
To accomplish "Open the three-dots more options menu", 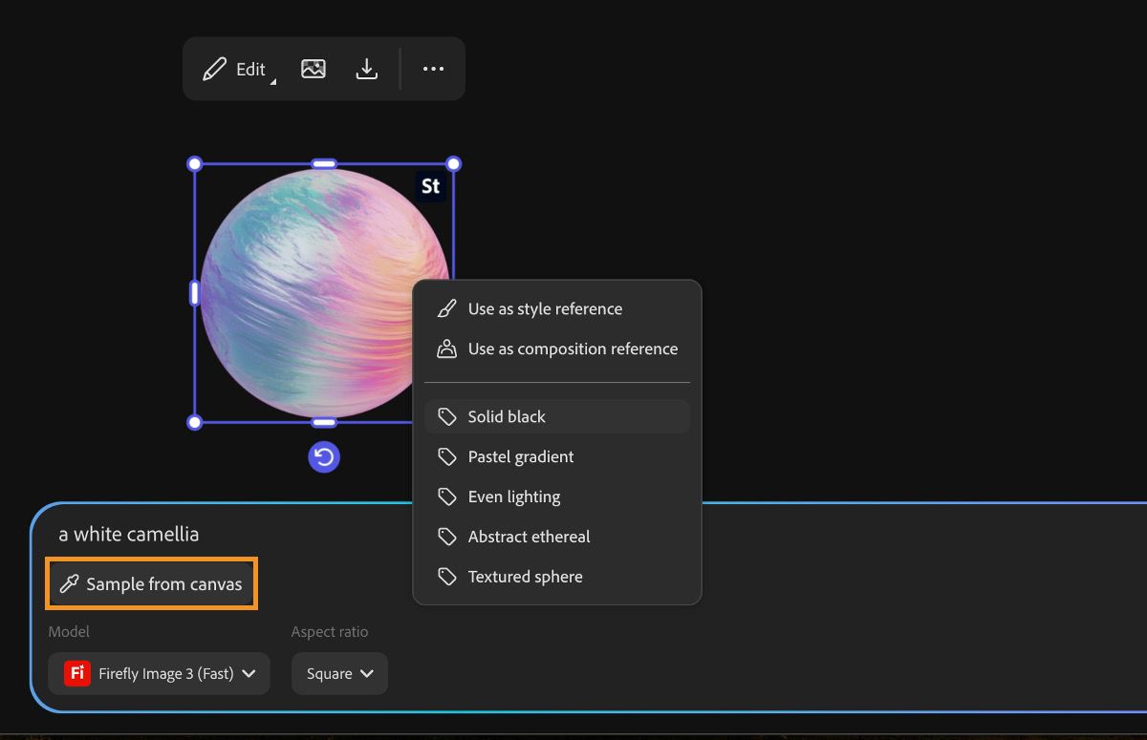I will tap(433, 69).
